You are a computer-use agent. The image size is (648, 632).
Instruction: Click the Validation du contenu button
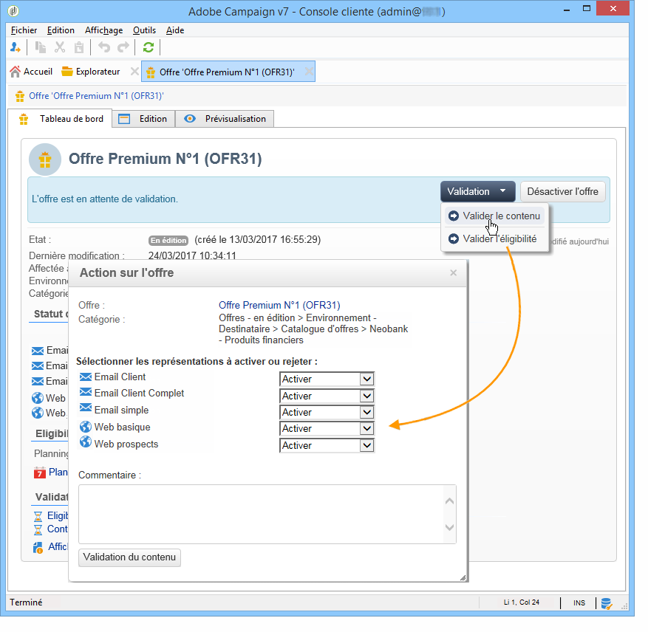129,557
